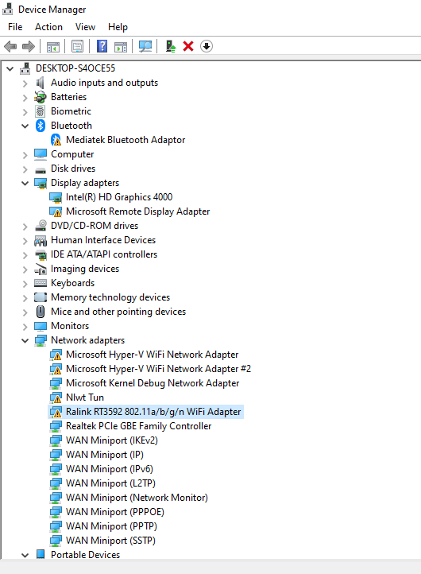
Task: Click the Bluetooth category icon
Action: (41, 126)
